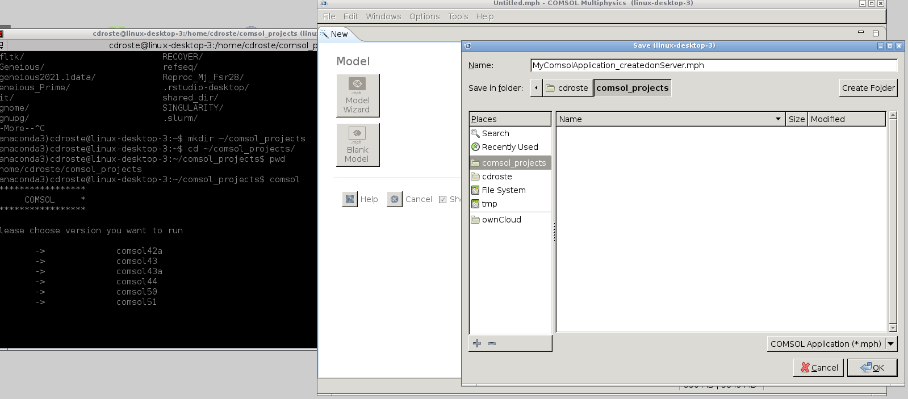Screen dimensions: 908x399
Task: Open the COMSOL Application (*.mph) file type dropdown
Action: (x=832, y=344)
